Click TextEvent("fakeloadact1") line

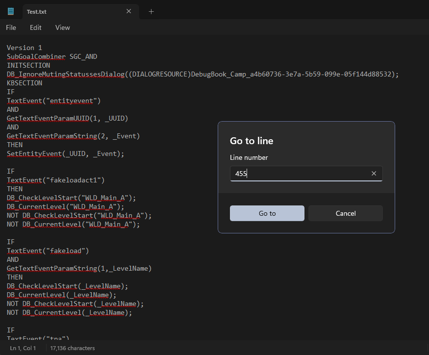[56, 180]
